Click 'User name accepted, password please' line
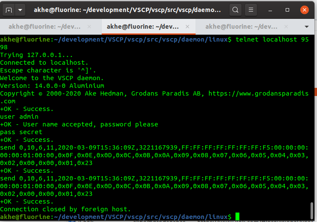Viewport: 317px width, 222px height. coord(91,124)
